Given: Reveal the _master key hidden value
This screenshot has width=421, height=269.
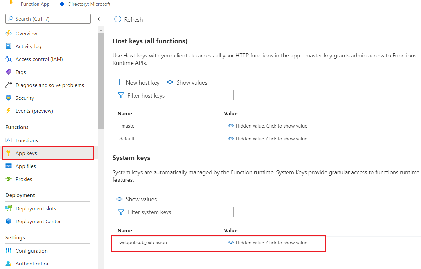Looking at the screenshot, I should (267, 126).
